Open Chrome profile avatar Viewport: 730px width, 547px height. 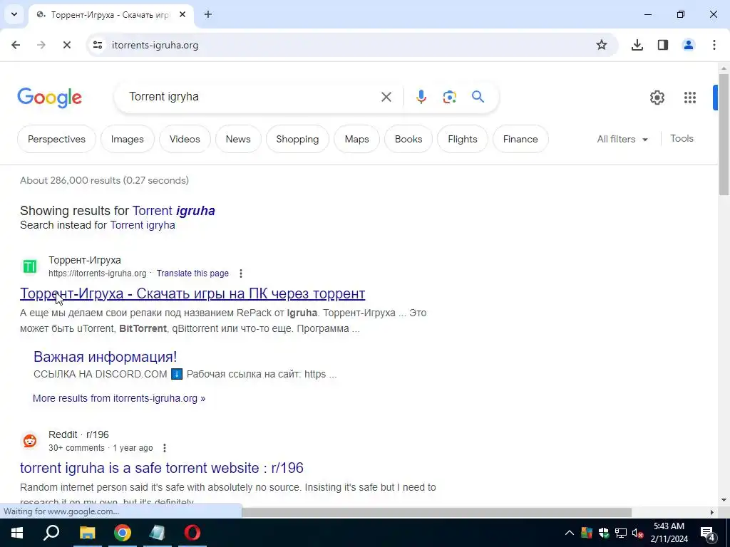pyautogui.click(x=689, y=45)
